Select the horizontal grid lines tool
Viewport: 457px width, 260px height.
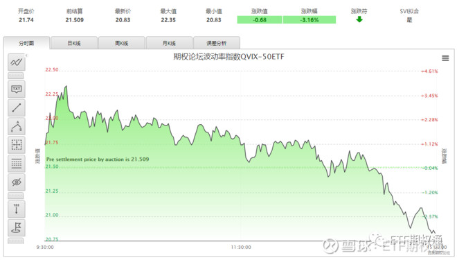(17, 164)
